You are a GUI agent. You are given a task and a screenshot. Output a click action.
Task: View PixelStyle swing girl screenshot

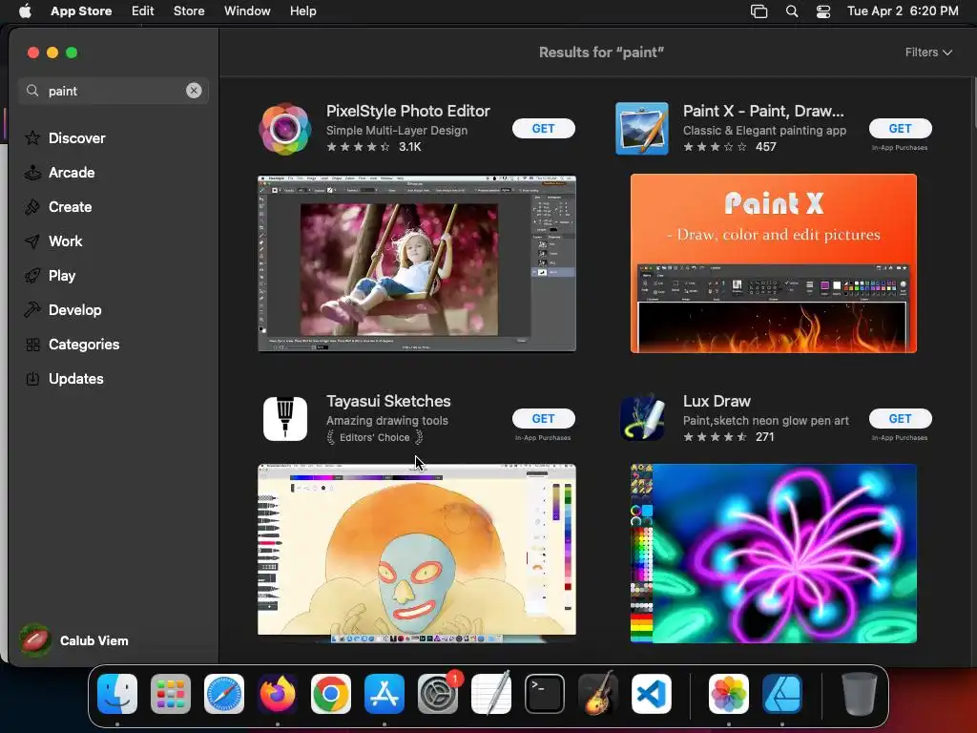point(417,263)
